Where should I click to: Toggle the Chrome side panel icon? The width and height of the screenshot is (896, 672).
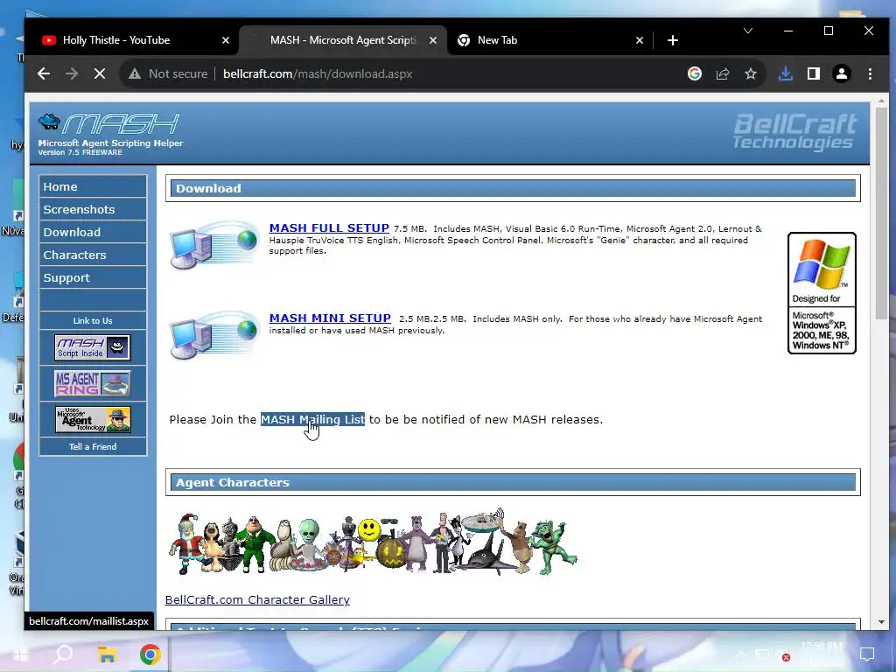coord(814,73)
